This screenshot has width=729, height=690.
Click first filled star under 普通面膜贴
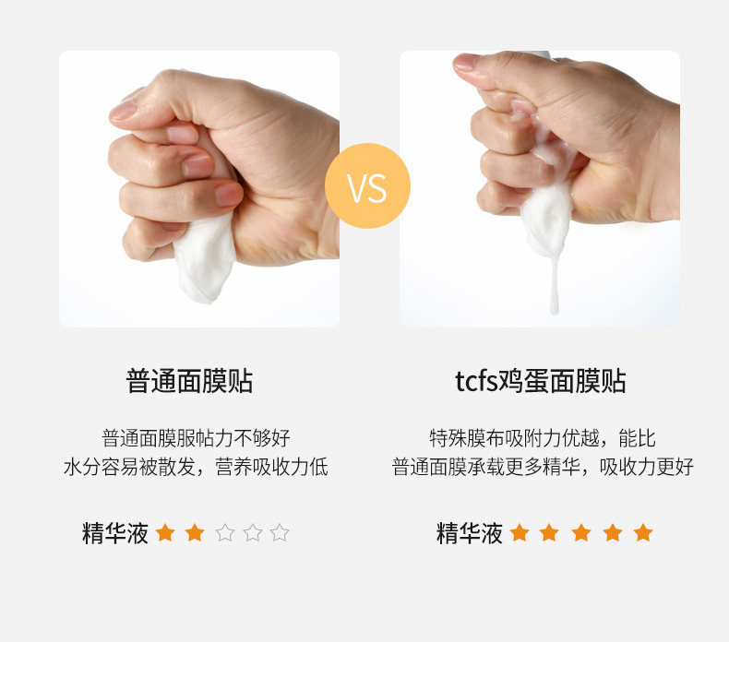coord(165,532)
